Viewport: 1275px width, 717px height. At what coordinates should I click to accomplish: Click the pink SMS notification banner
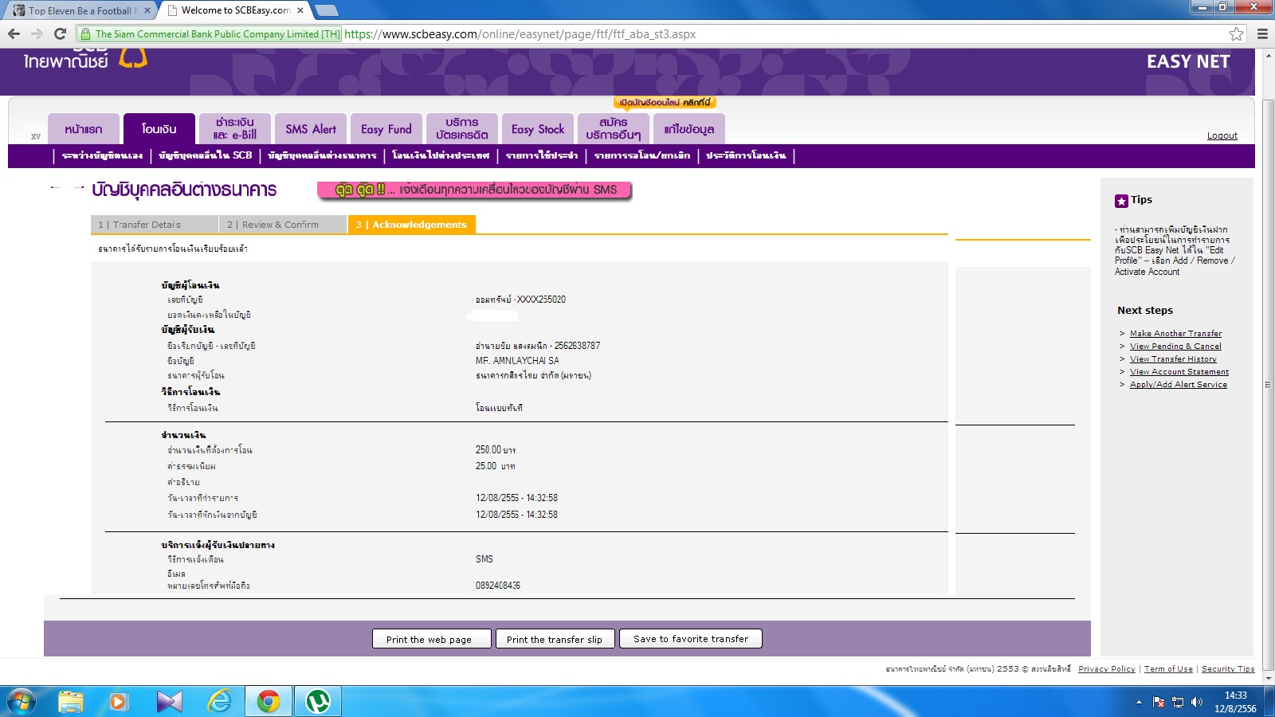[x=475, y=190]
